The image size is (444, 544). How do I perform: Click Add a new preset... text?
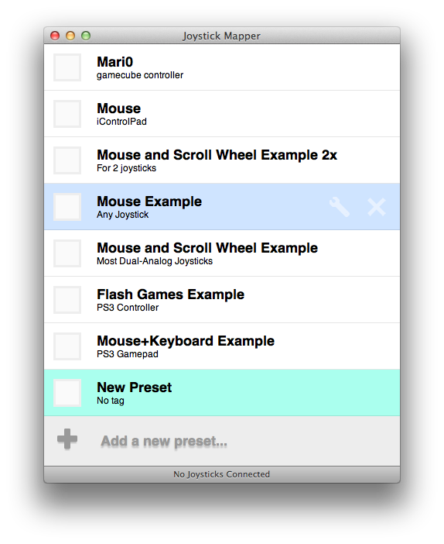click(x=164, y=441)
